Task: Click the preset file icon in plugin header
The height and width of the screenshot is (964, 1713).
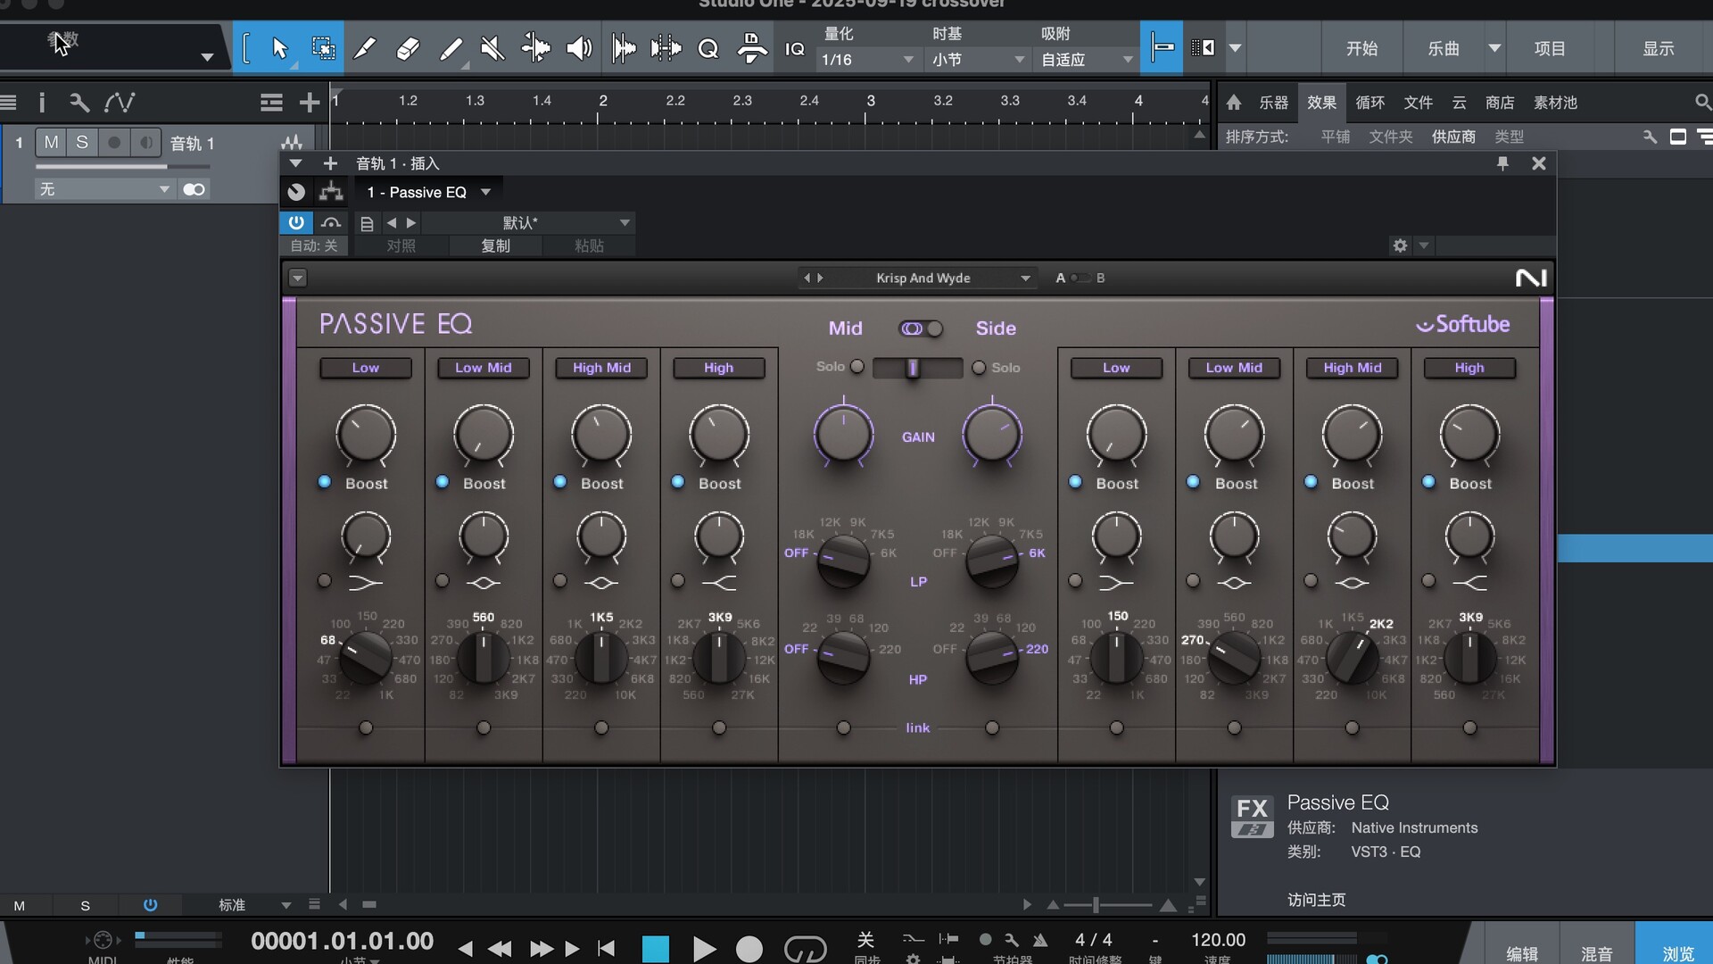Action: [x=367, y=223]
